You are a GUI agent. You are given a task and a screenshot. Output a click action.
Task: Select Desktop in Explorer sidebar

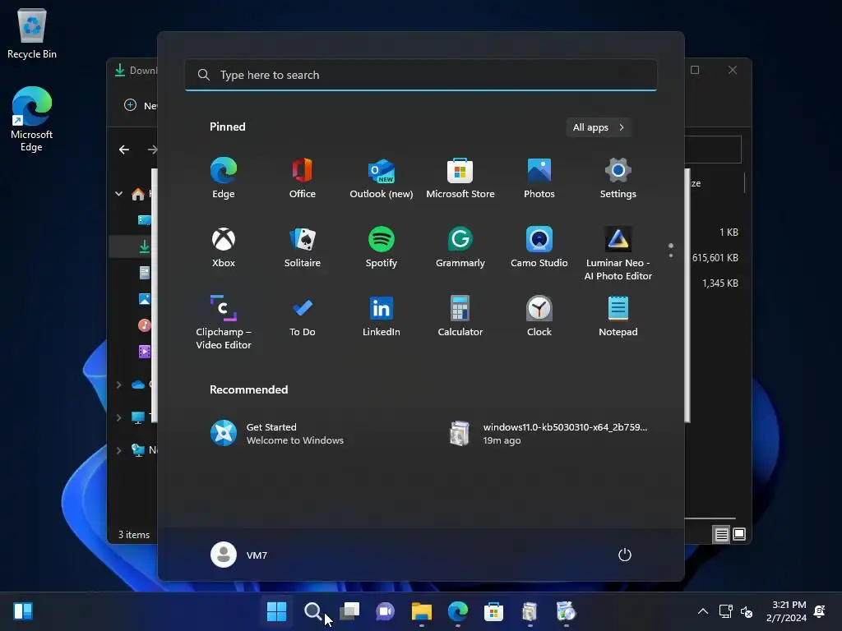pos(145,220)
